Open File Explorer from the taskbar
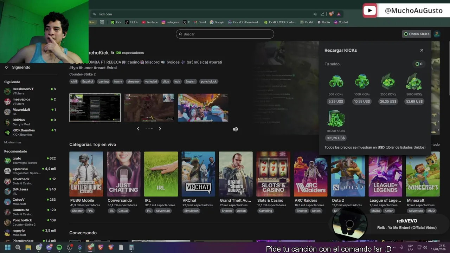 pyautogui.click(x=28, y=247)
